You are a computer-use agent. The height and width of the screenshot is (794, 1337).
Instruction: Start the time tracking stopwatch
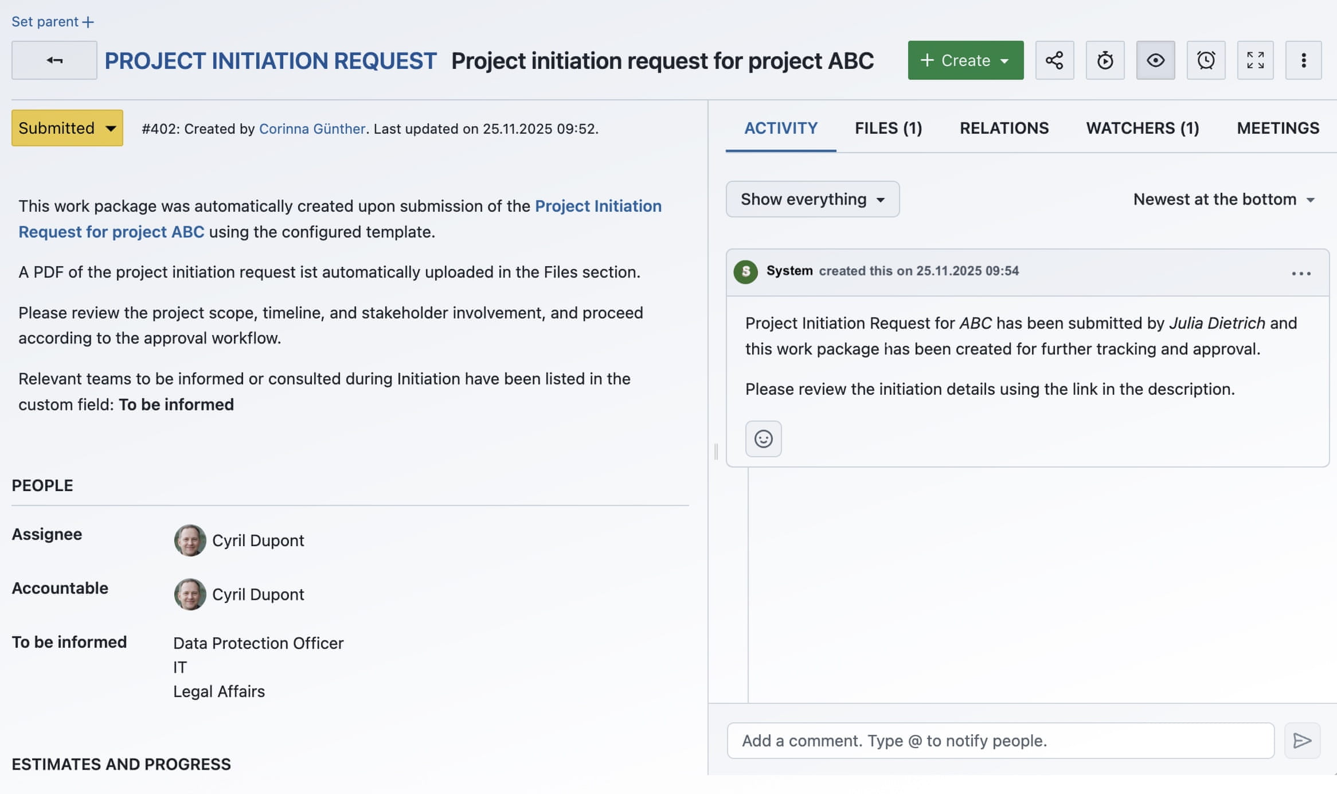(1105, 60)
